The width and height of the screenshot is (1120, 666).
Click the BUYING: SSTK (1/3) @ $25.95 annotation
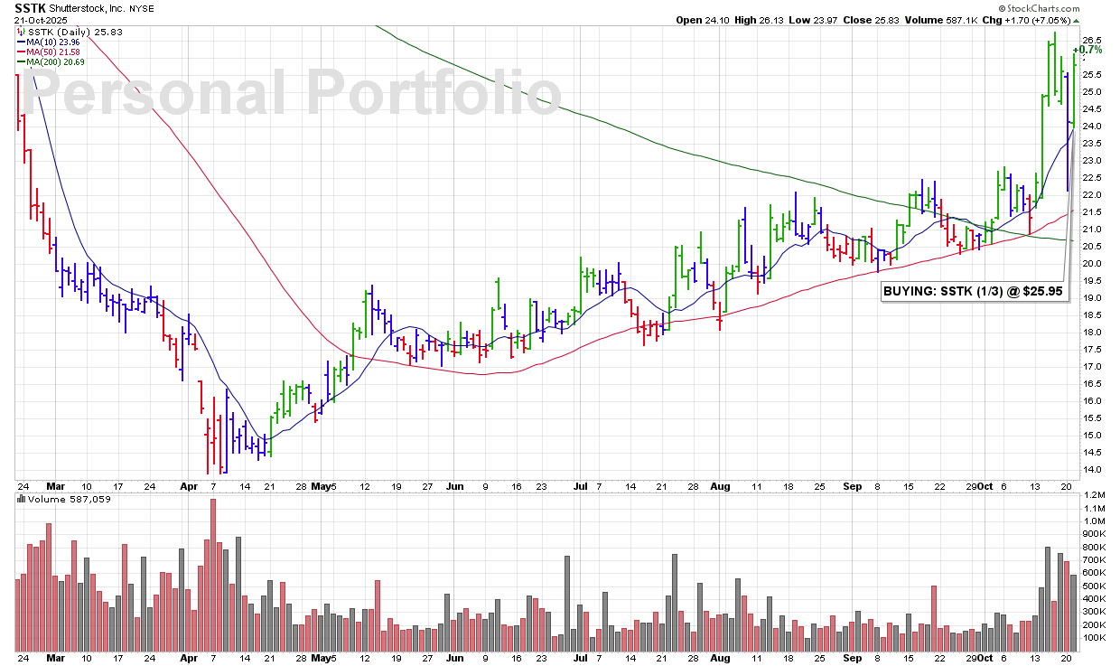coord(974,292)
